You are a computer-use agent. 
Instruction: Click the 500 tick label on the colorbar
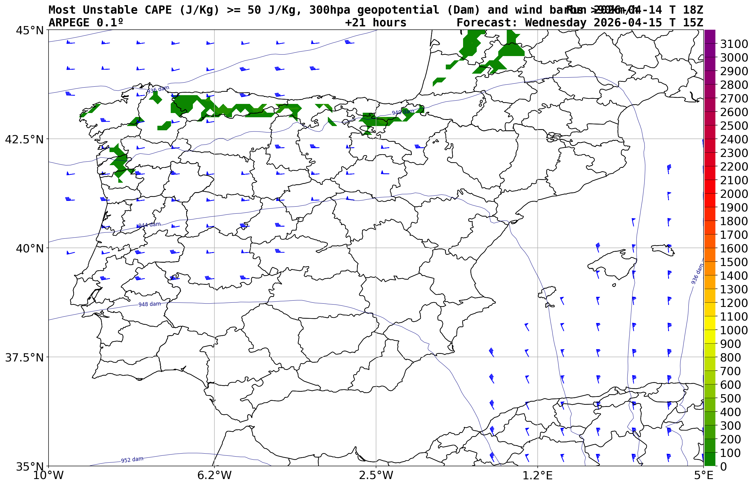tap(731, 398)
